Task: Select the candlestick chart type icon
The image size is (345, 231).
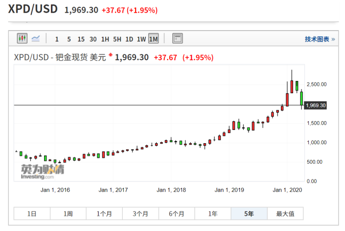Action: (x=22, y=39)
